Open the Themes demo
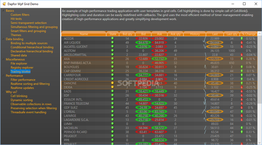The image size is (262, 145). pos(16,35)
